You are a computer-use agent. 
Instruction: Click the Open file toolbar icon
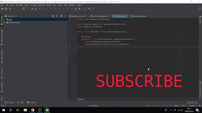click(2, 9)
